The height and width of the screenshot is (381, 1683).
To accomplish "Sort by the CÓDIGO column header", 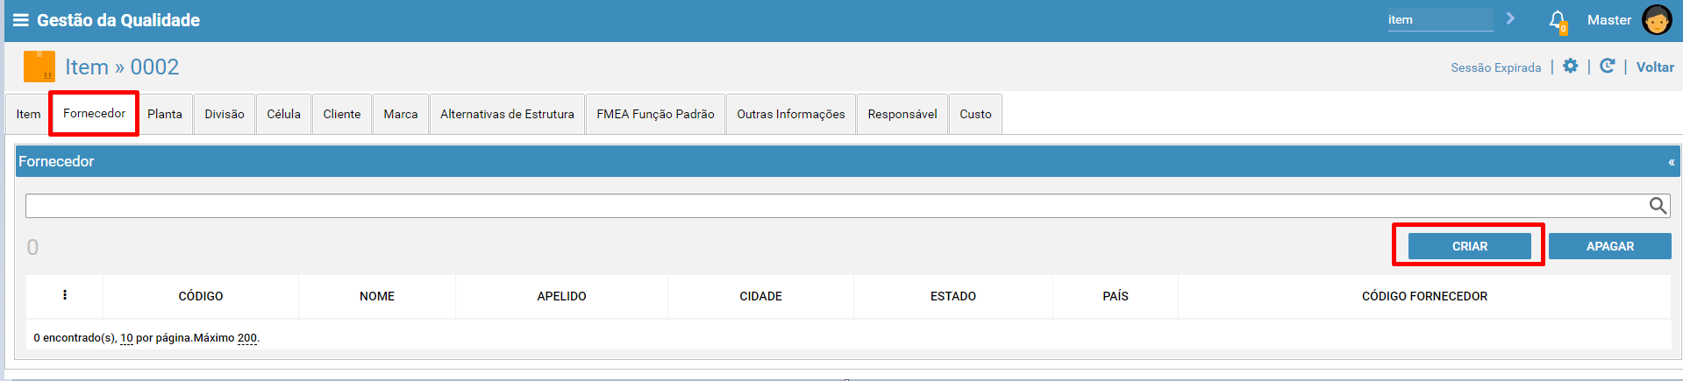I will (201, 296).
